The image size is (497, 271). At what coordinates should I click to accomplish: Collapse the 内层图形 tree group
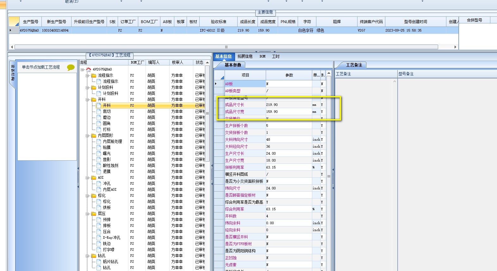tap(87, 136)
